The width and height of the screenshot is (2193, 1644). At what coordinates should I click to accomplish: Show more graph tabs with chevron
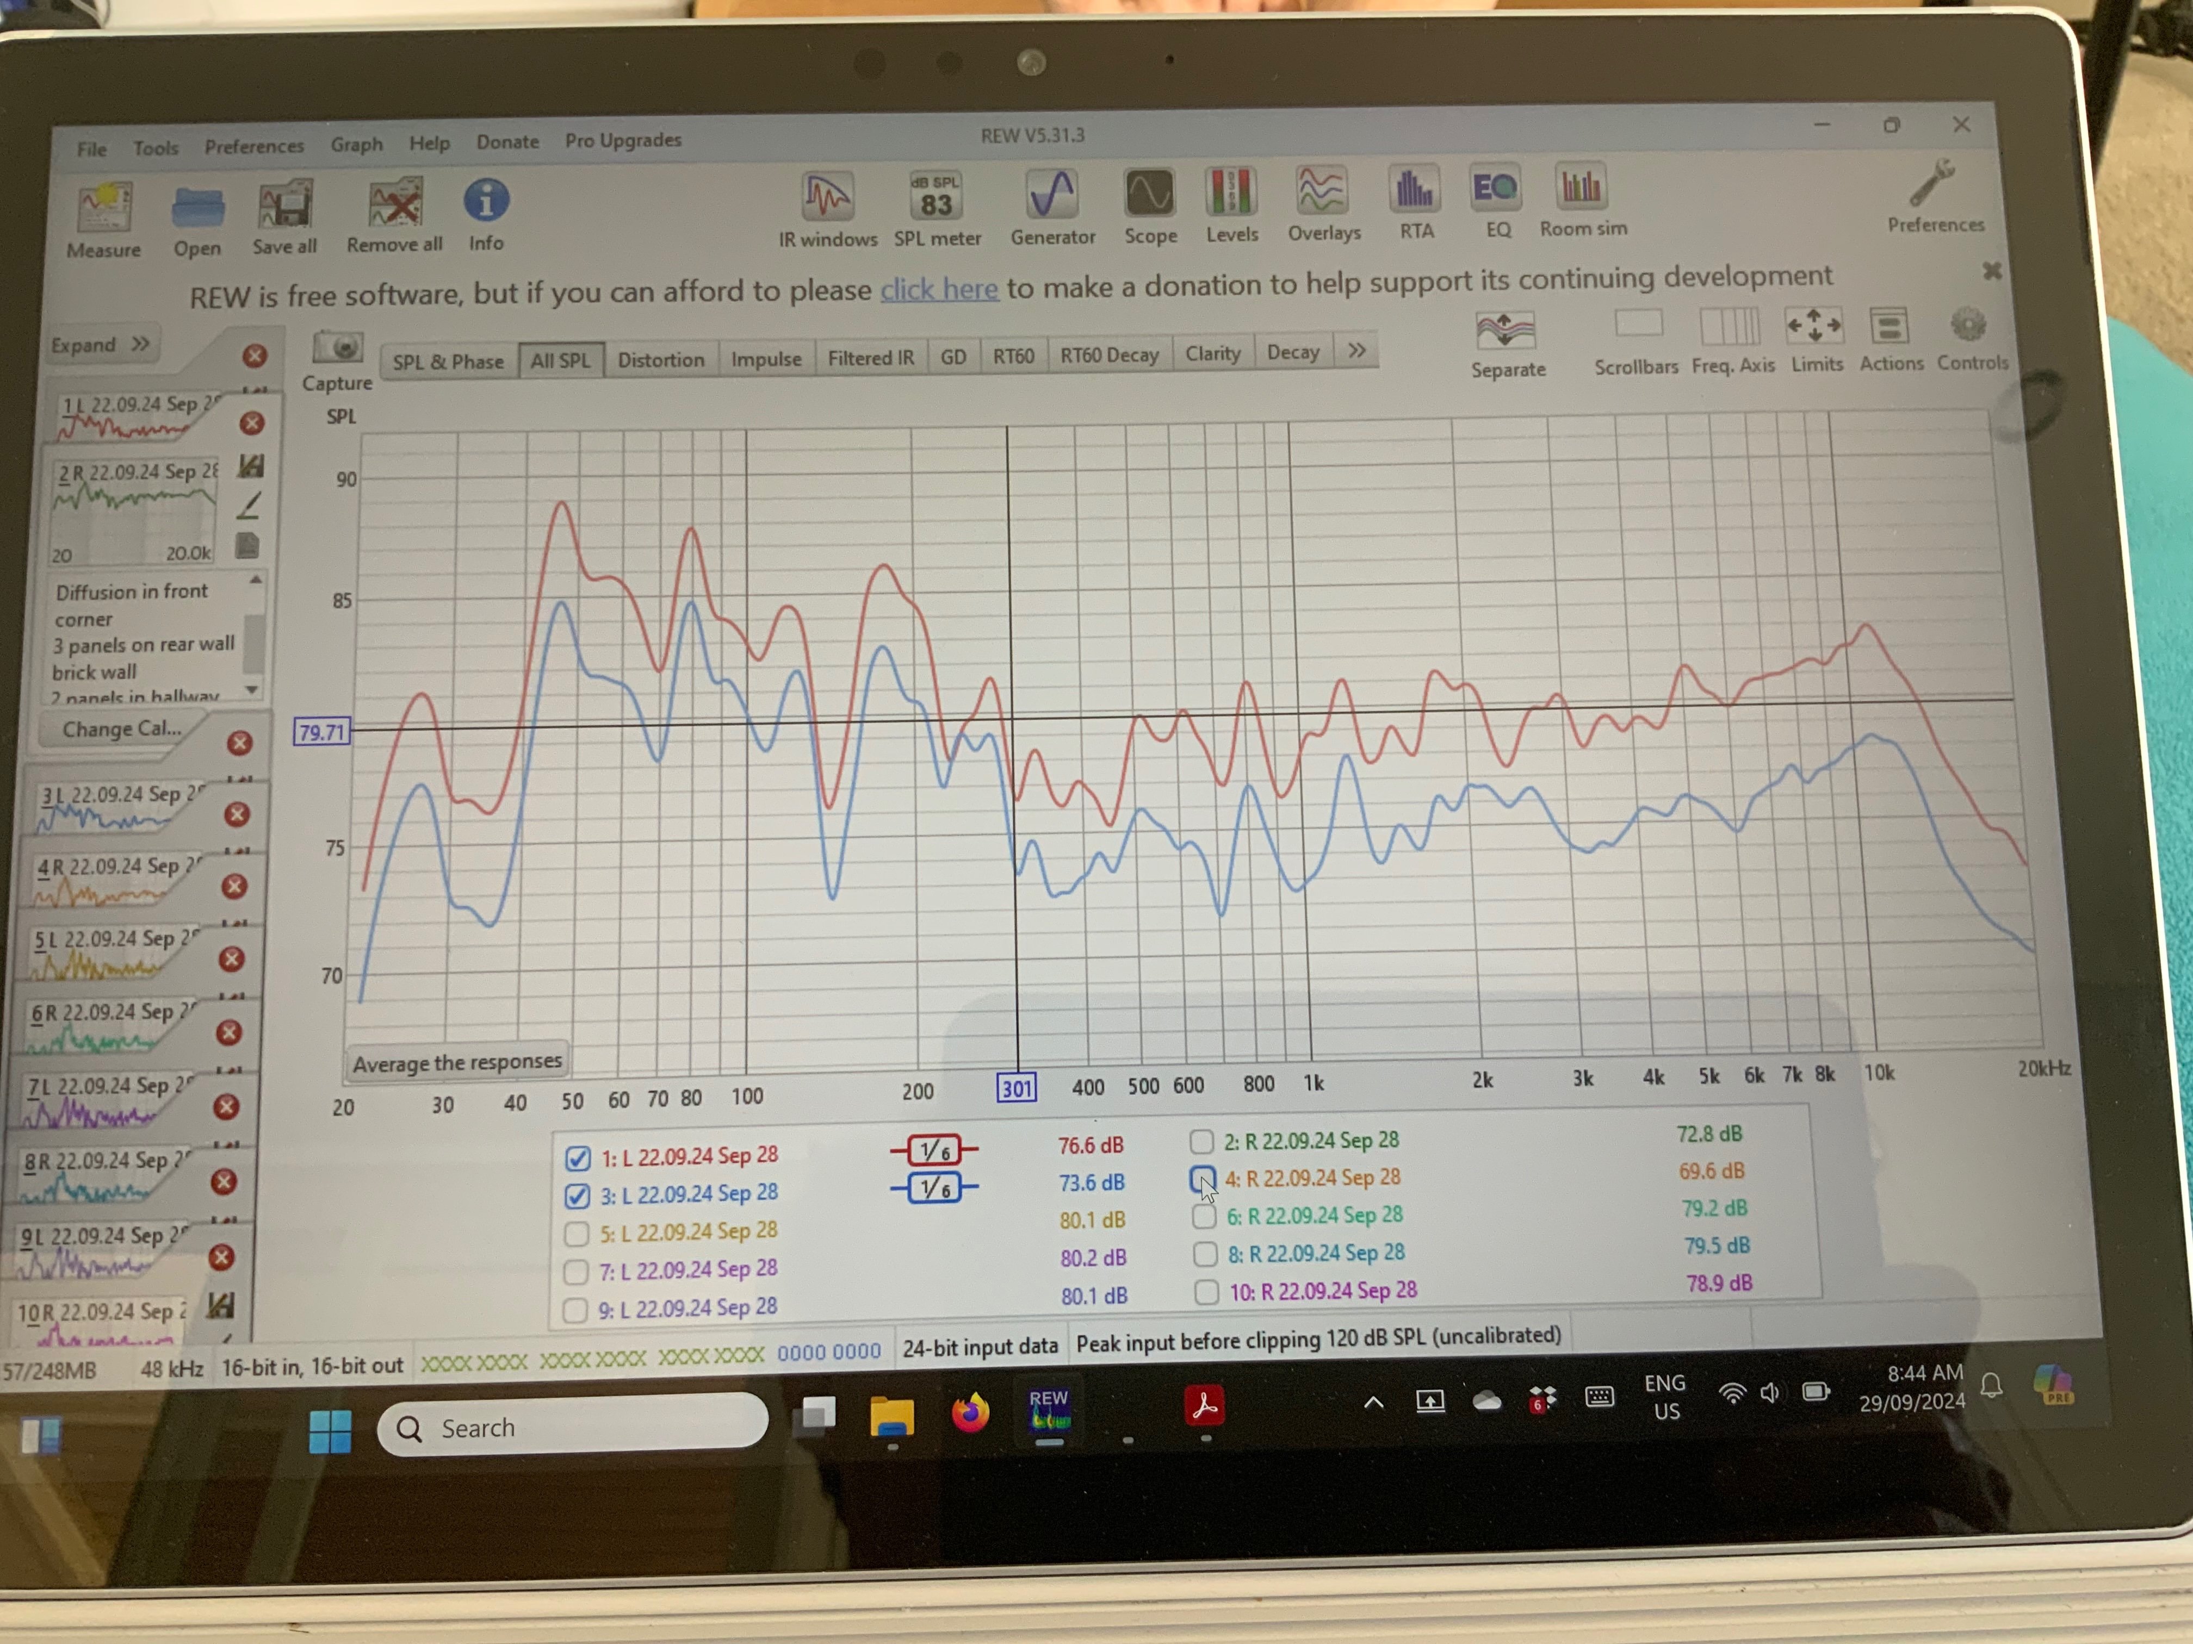point(1356,351)
